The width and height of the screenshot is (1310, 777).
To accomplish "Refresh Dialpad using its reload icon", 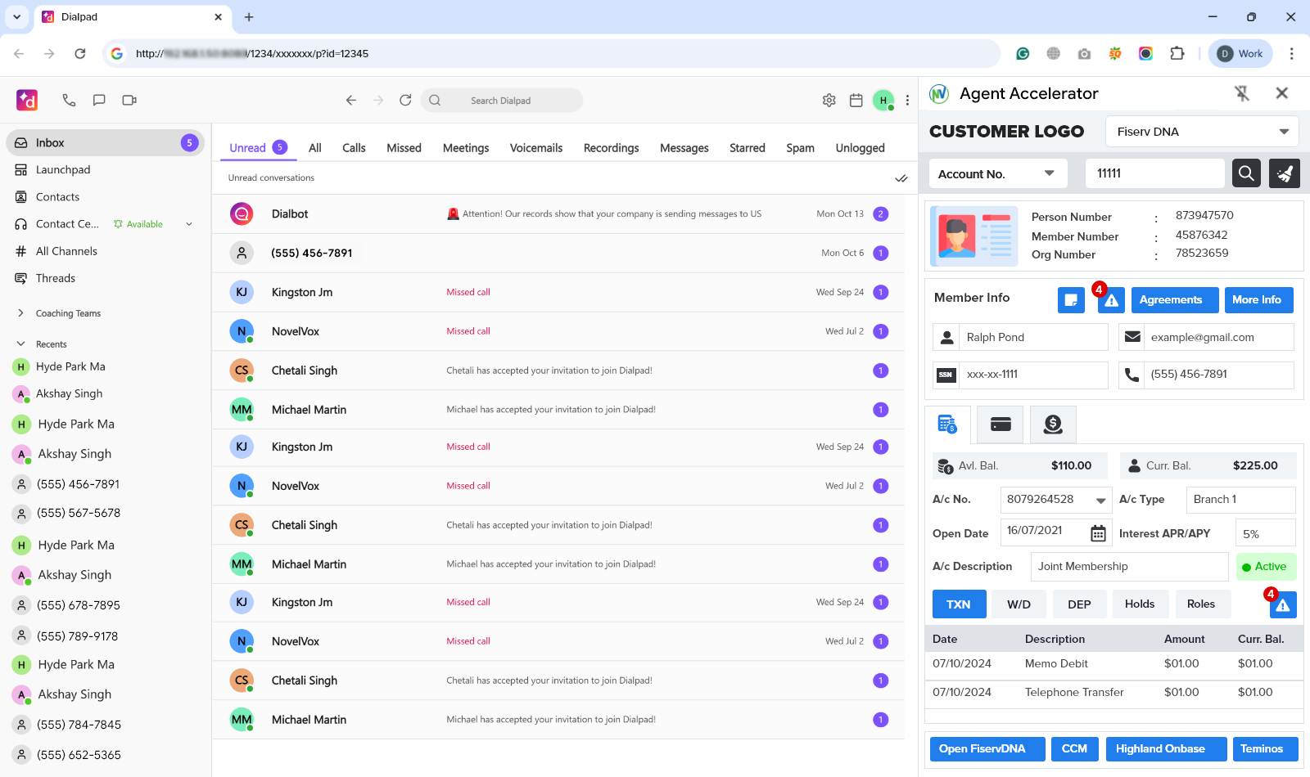I will click(x=405, y=100).
